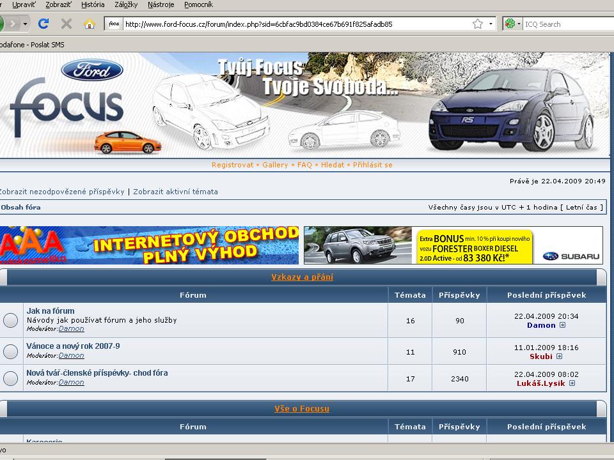This screenshot has height=460, width=614.
Task: Open latest post icon beside Lukáš.Lysik
Action: (572, 383)
